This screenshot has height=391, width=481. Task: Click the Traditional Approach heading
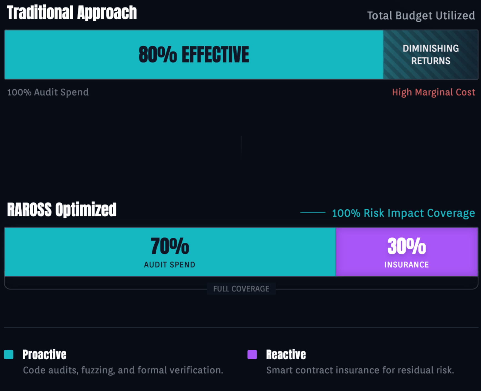coord(72,13)
